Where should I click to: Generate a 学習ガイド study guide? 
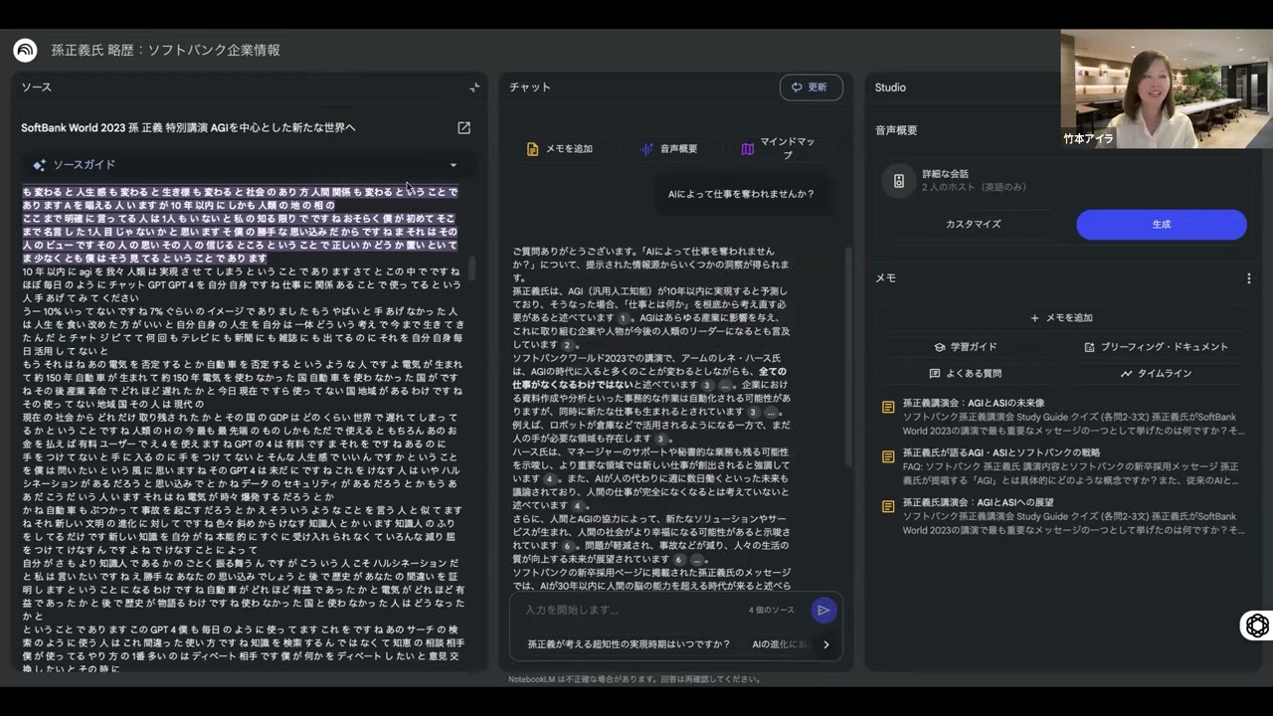click(x=965, y=347)
